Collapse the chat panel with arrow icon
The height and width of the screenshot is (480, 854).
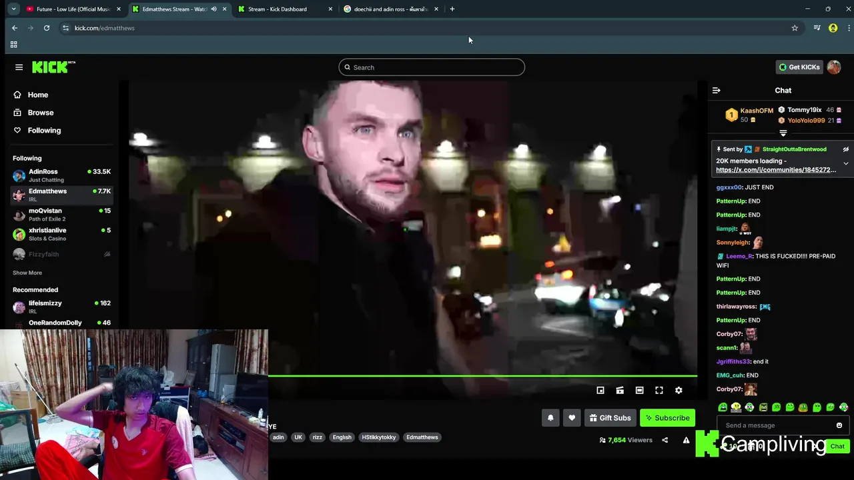click(x=717, y=91)
